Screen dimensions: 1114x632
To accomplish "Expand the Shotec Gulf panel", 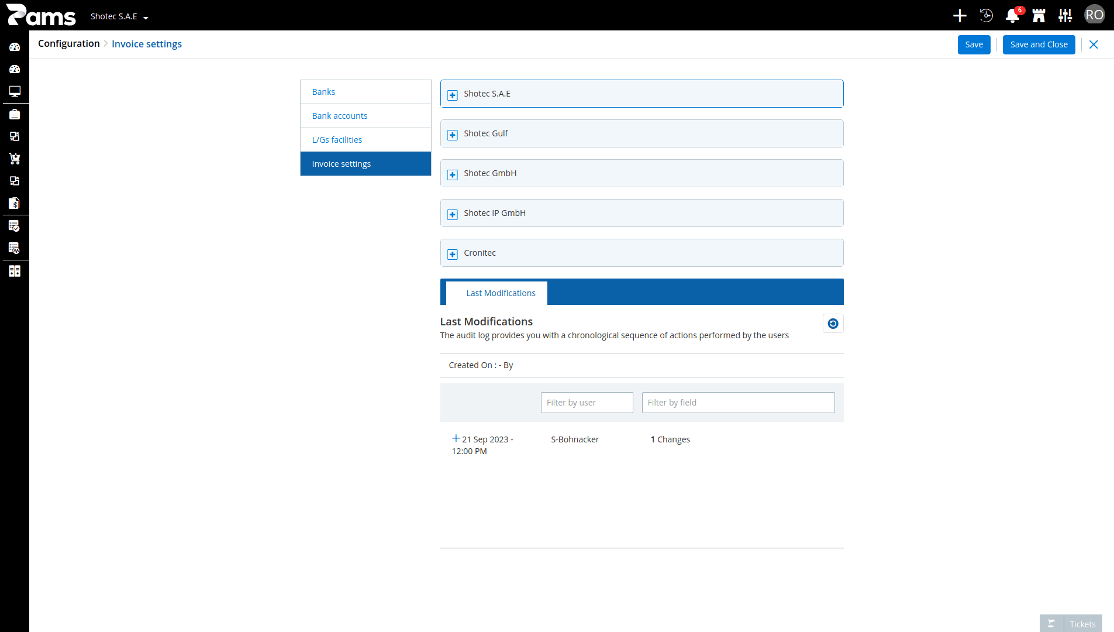I will [x=453, y=135].
